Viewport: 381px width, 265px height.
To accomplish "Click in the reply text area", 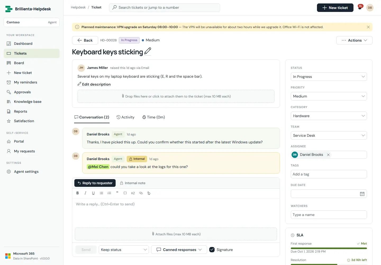I will (176, 212).
